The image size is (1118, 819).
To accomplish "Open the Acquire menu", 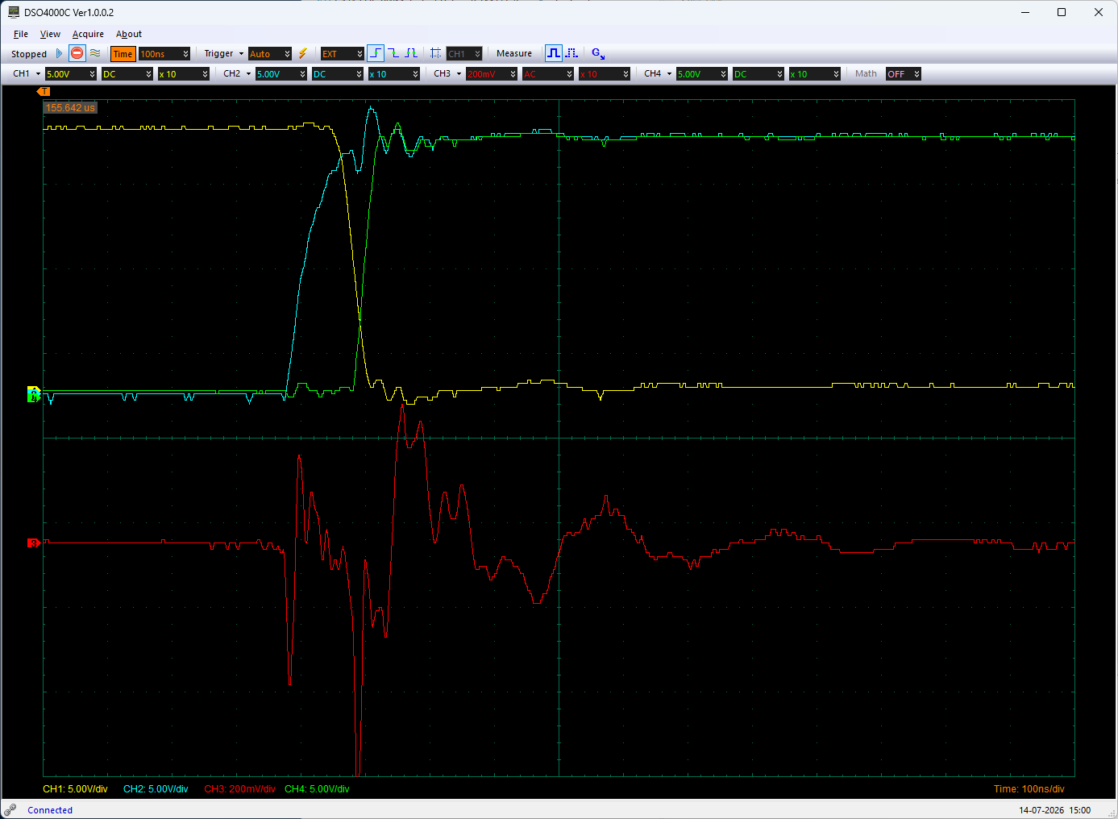I will pyautogui.click(x=88, y=34).
